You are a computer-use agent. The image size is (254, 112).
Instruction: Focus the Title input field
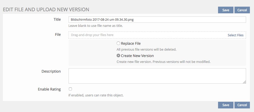tap(157, 20)
